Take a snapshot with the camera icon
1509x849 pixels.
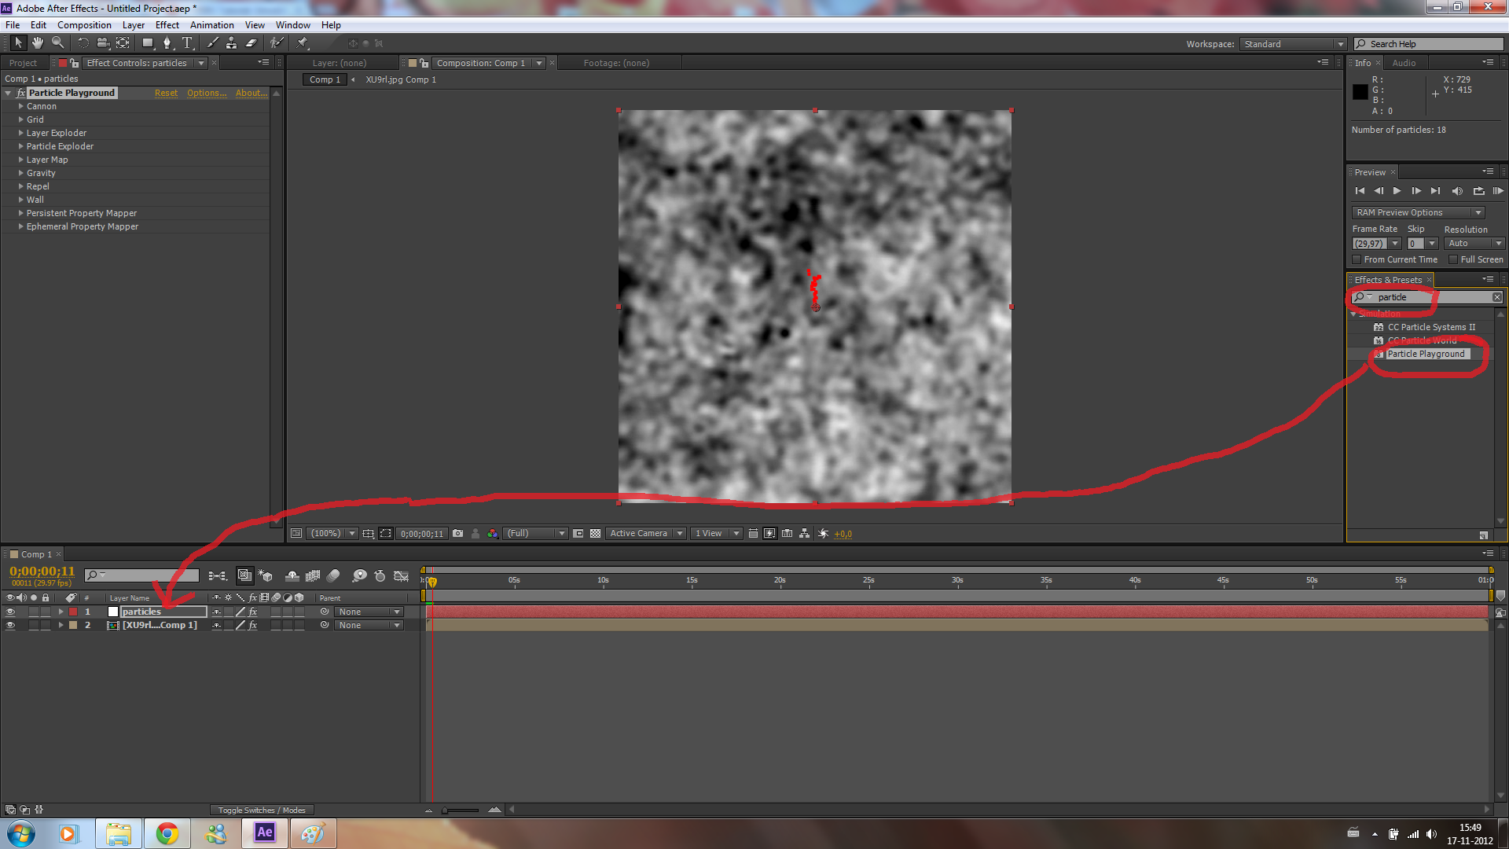tap(457, 533)
